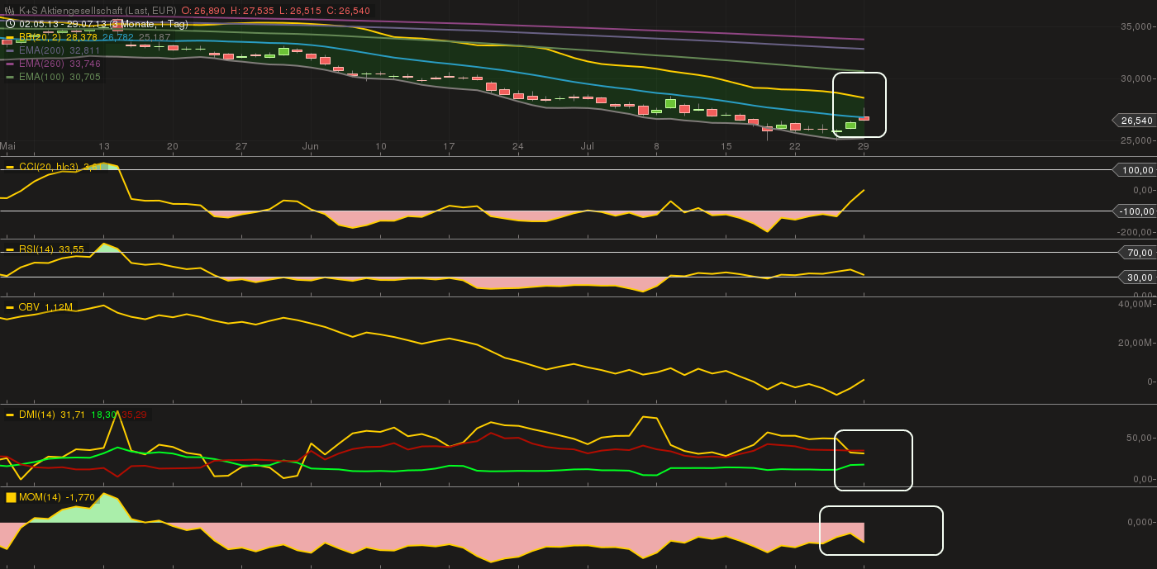This screenshot has height=569, width=1157.
Task: Click the DMI value 31,71
Action: (x=74, y=415)
